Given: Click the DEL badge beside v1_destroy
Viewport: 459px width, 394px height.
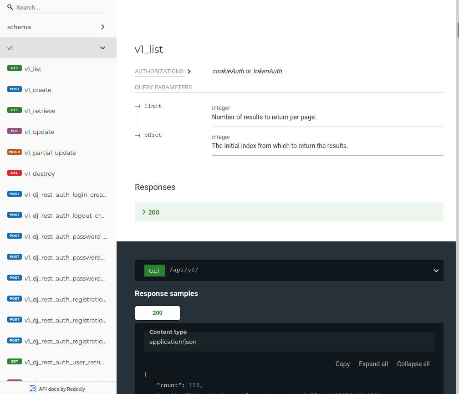Looking at the screenshot, I should (15, 173).
